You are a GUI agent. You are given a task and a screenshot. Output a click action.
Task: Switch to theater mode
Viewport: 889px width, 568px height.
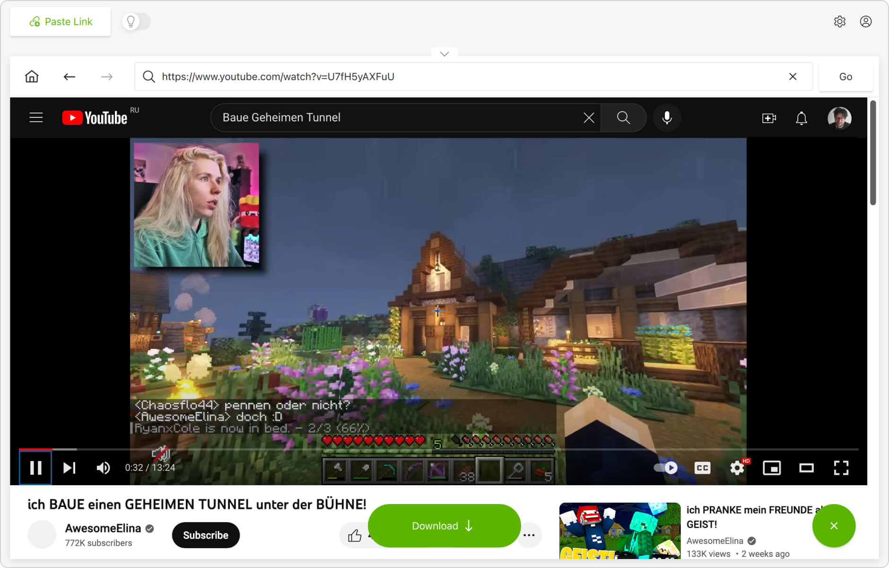(x=807, y=468)
